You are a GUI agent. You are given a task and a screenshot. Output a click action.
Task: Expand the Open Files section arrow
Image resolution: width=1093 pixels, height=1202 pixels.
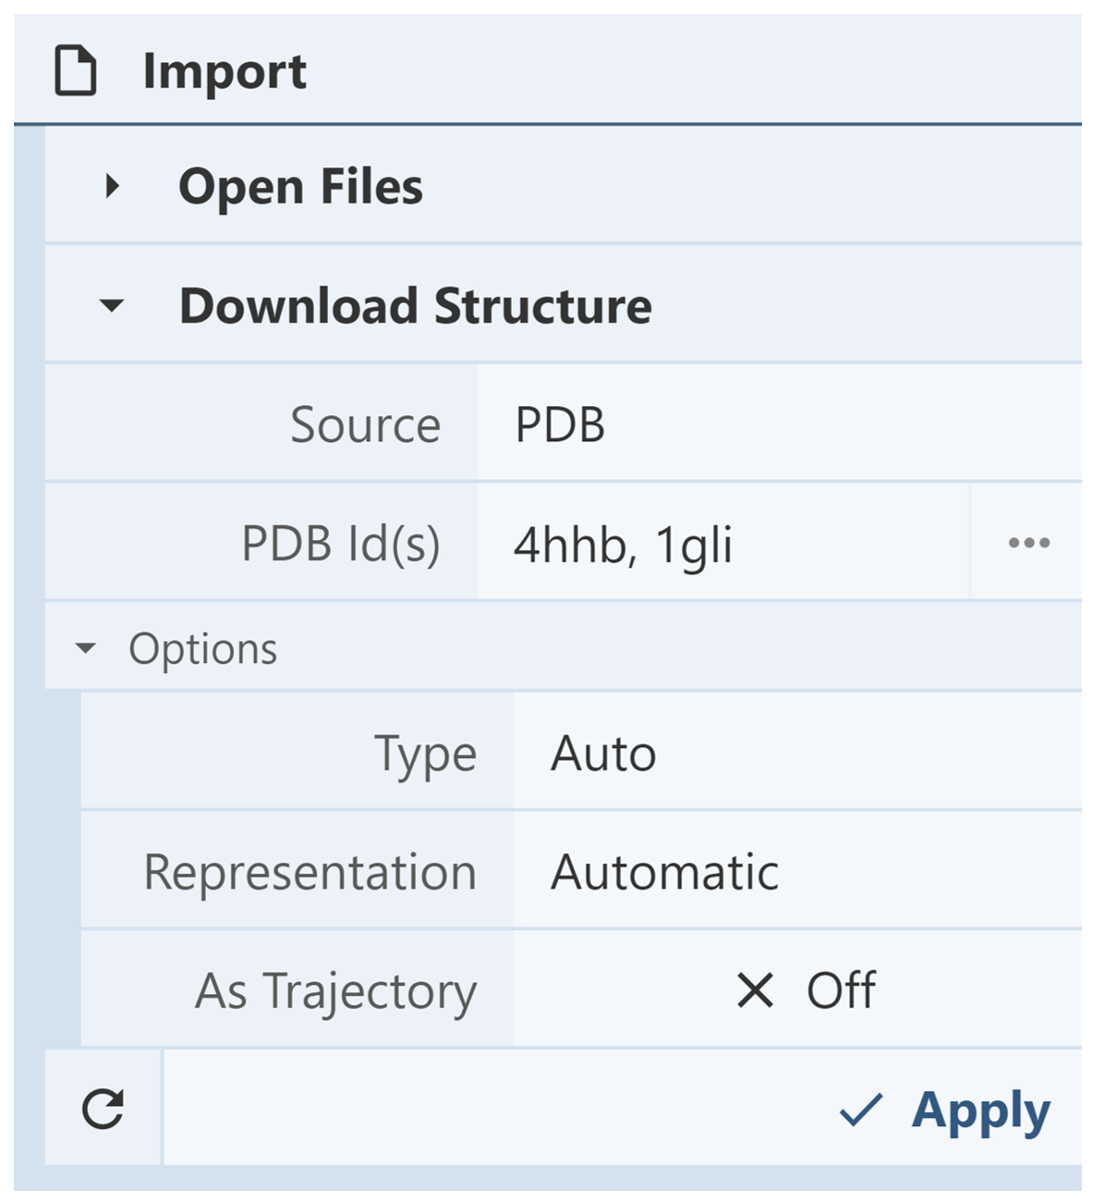click(x=113, y=187)
